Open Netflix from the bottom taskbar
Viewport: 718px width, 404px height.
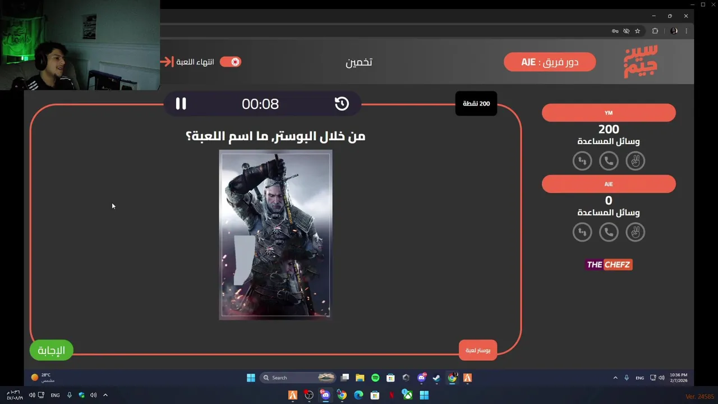tap(392, 395)
